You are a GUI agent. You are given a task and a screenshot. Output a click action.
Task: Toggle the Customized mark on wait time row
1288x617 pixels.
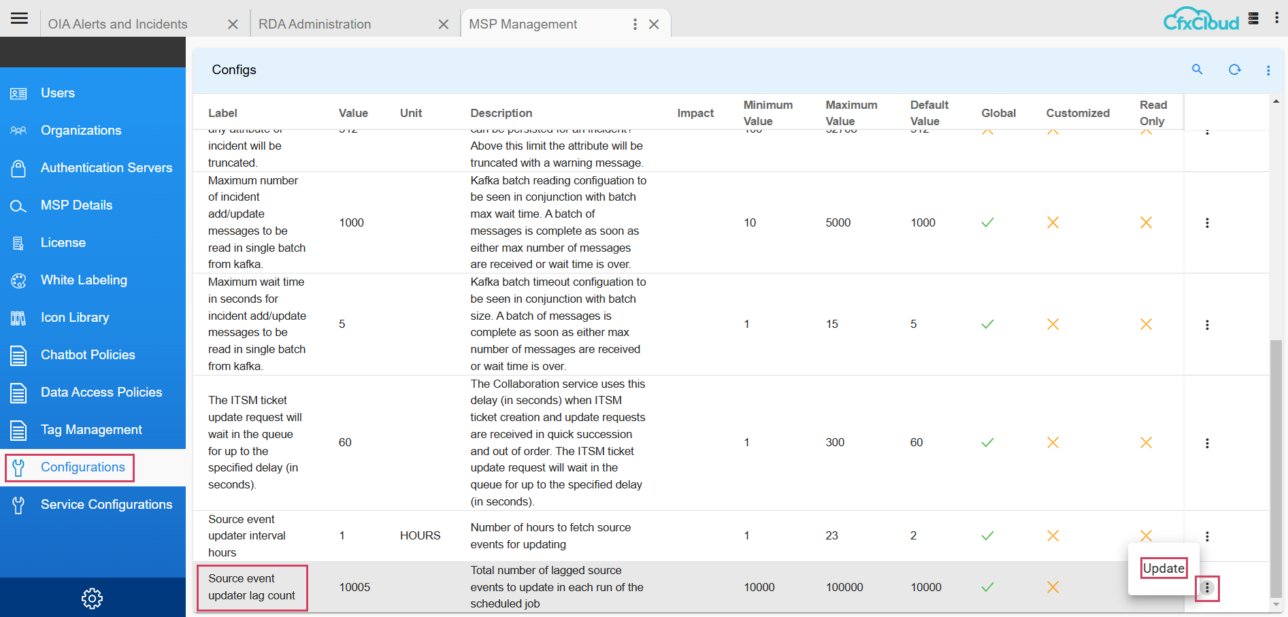[1053, 324]
